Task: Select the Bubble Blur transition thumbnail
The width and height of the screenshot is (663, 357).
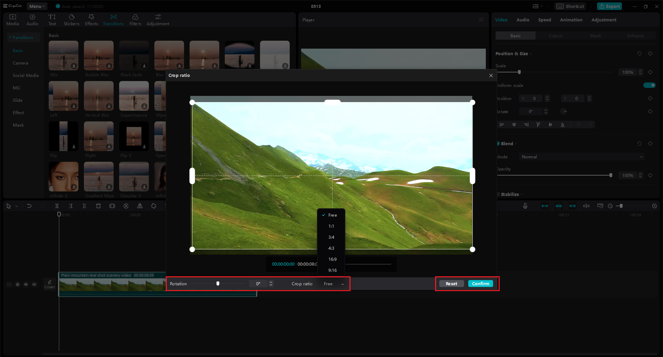Action: (98, 55)
